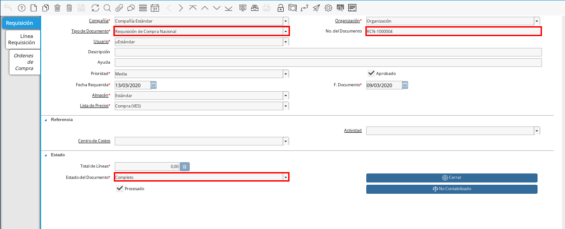Click the Cerrar button
This screenshot has width=565, height=229.
[452, 178]
